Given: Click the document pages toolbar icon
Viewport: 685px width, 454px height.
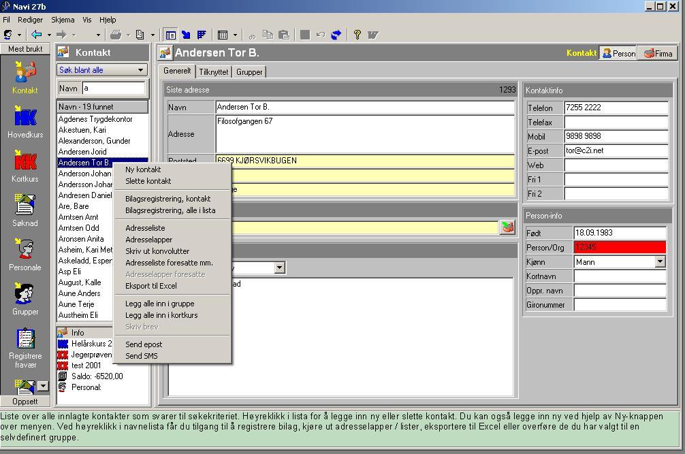Looking at the screenshot, I should 140,35.
